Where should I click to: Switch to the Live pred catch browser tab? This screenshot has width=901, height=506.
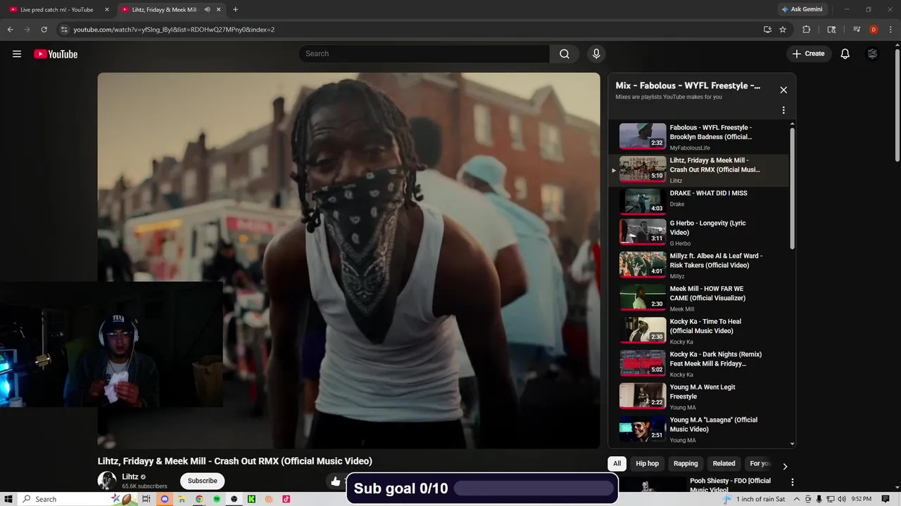(56, 10)
